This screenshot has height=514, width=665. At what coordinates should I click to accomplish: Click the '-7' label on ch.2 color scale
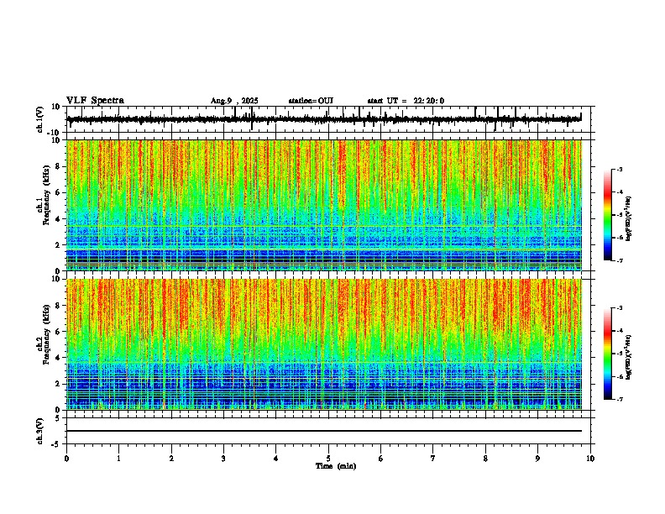point(620,399)
